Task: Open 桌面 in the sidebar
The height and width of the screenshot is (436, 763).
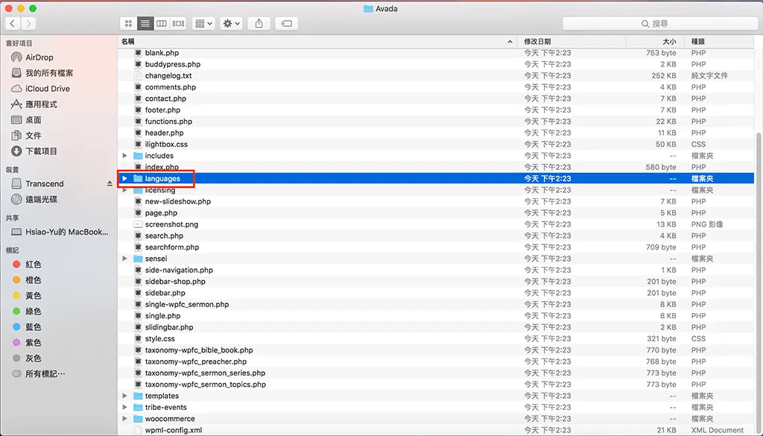Action: pos(26,120)
